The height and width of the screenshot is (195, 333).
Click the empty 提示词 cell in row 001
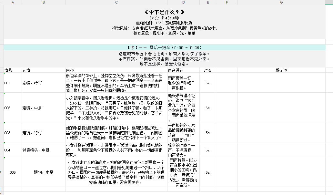pos(281,83)
